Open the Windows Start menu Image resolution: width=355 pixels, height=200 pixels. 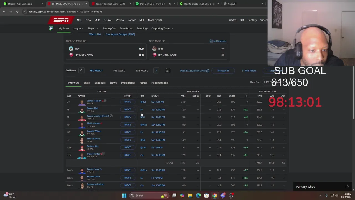click(124, 196)
